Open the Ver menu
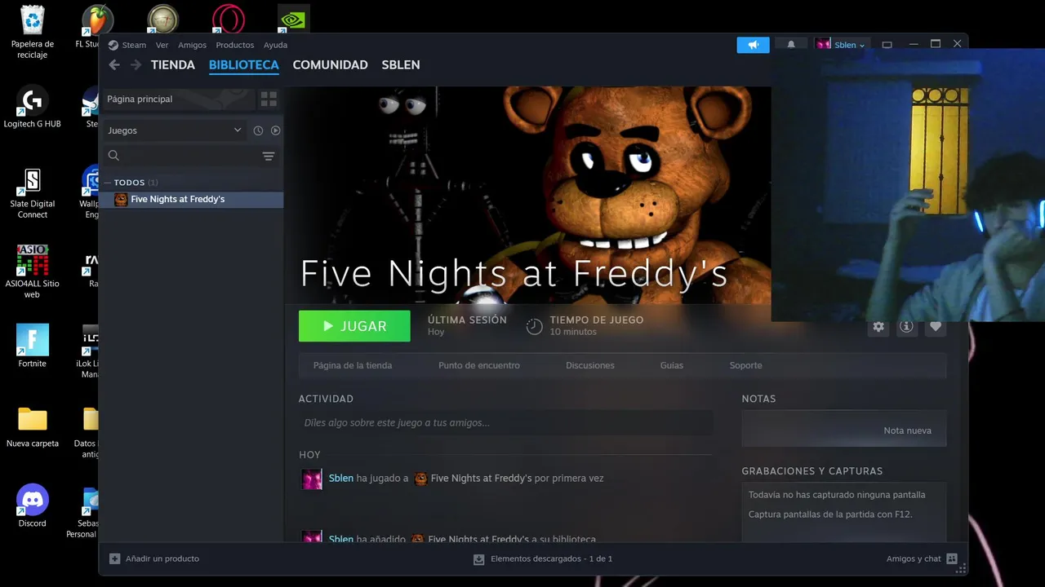 pyautogui.click(x=162, y=46)
